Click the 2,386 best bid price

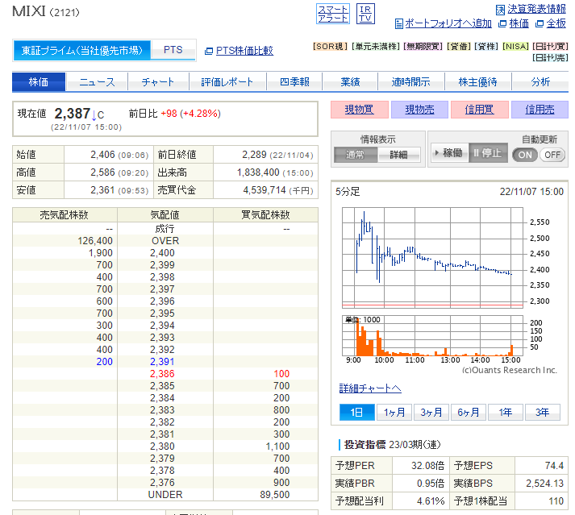(x=162, y=374)
